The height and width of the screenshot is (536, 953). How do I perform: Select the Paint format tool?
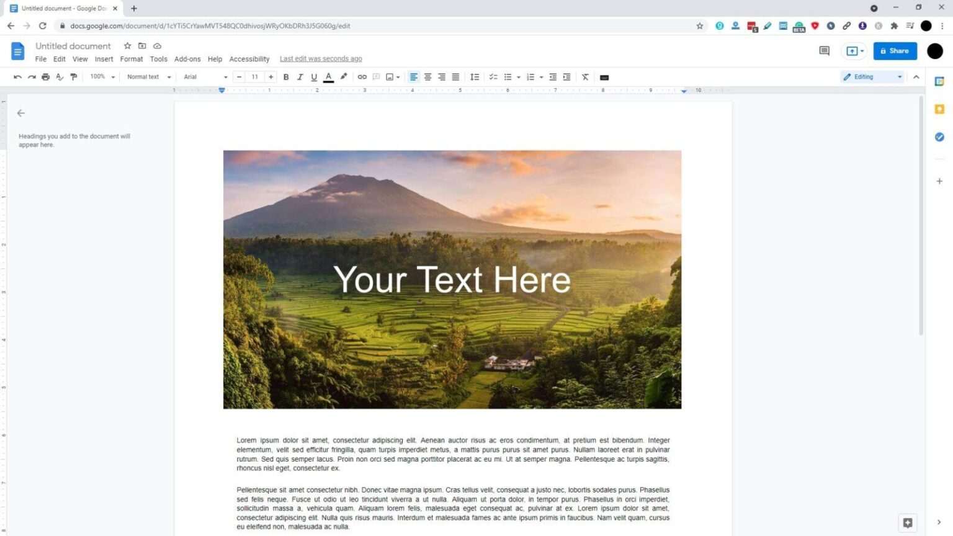click(74, 76)
